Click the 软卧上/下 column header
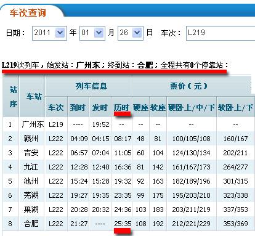 235,108
